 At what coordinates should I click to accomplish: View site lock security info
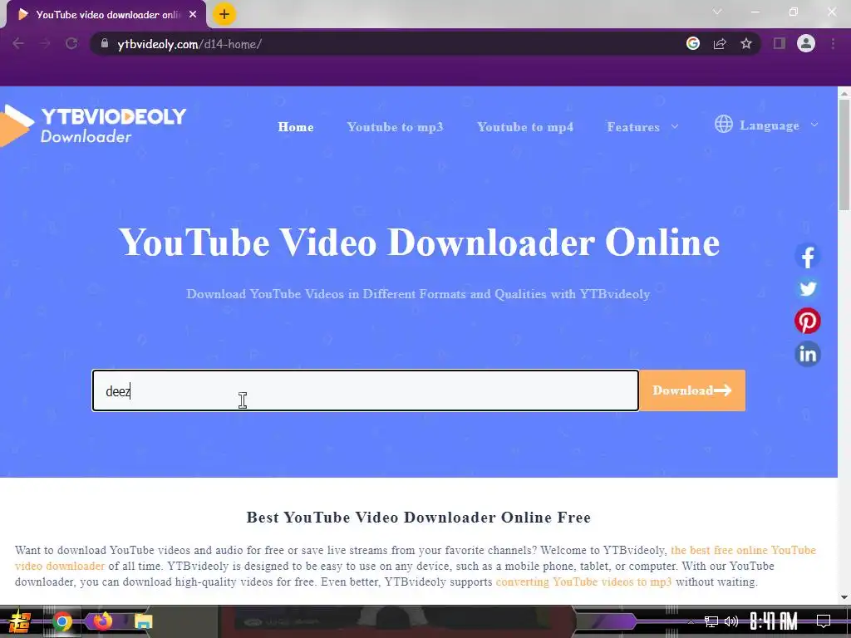[x=105, y=43]
